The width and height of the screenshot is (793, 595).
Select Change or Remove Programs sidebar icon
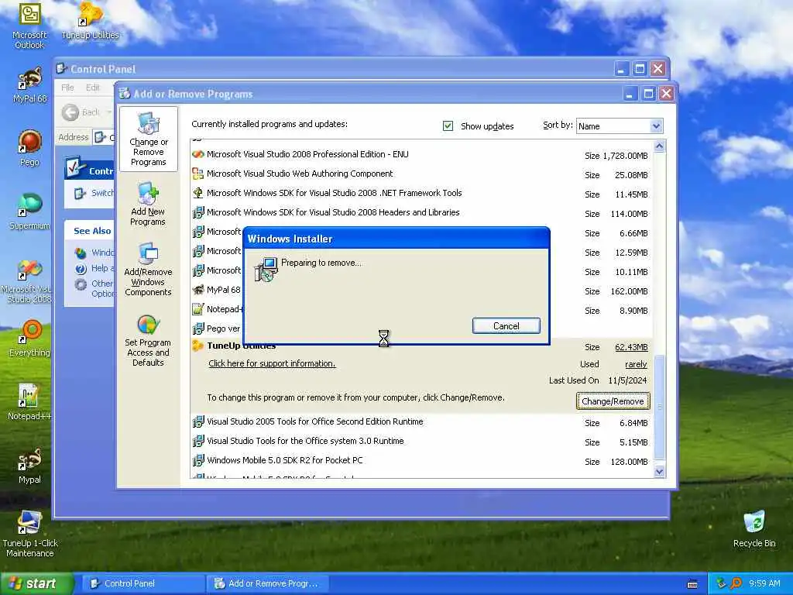(x=148, y=139)
